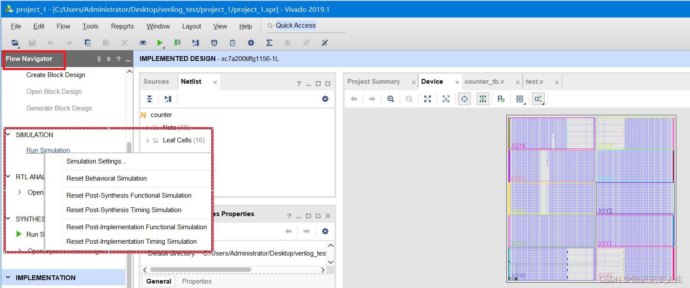Collapse the RTL ANALYSIS section

[8, 177]
